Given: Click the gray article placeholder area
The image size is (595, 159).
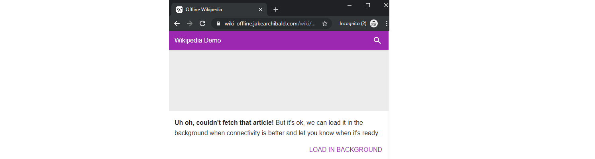Looking at the screenshot, I should click(x=279, y=80).
